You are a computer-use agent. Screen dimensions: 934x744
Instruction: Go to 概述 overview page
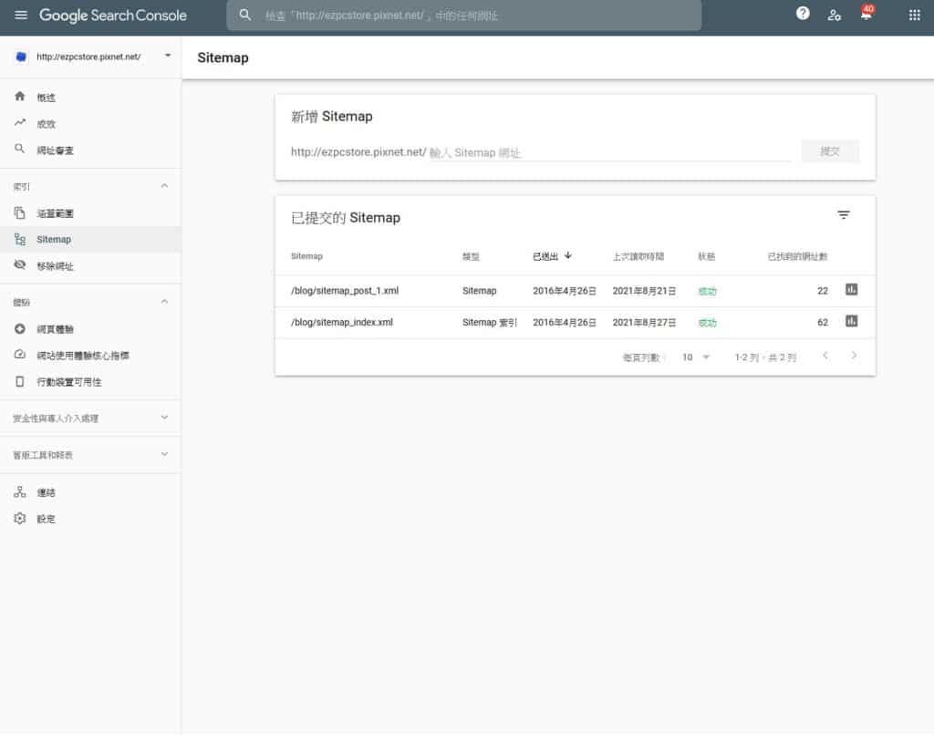pos(47,98)
